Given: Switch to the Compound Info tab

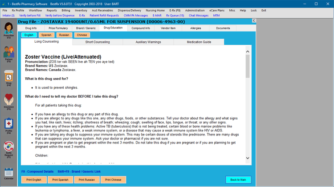Looking at the screenshot, I should pos(141,28).
